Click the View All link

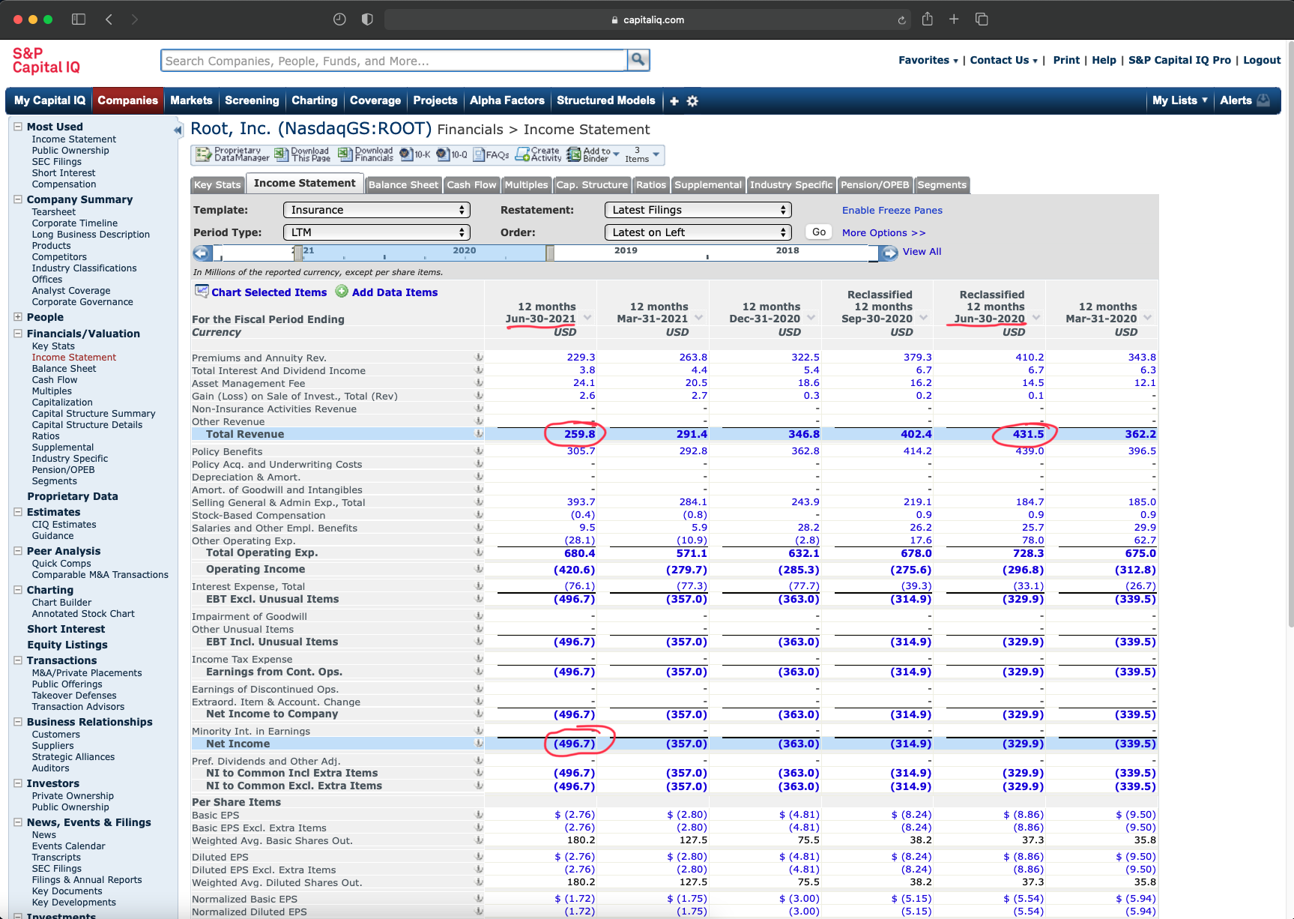pyautogui.click(x=922, y=252)
